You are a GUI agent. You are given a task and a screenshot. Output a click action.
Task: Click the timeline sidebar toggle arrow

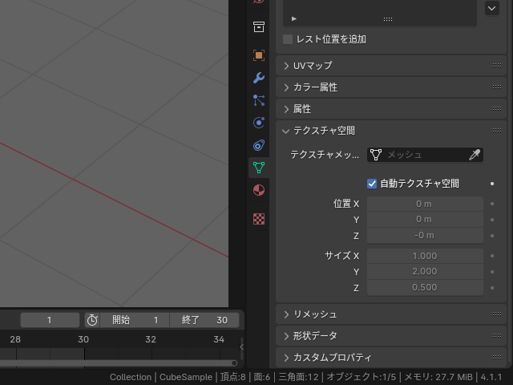tap(242, 347)
